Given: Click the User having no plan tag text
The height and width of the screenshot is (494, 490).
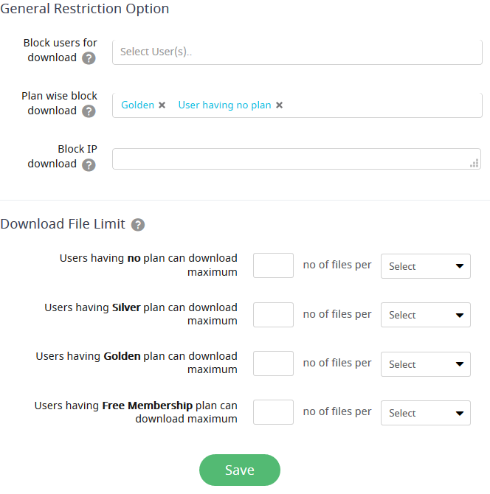Looking at the screenshot, I should point(224,105).
